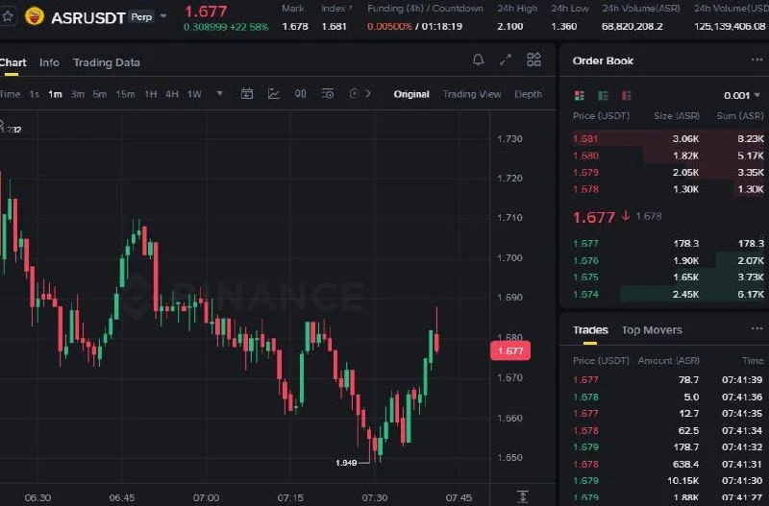Click the Index price label
The image size is (769, 506).
click(x=335, y=9)
